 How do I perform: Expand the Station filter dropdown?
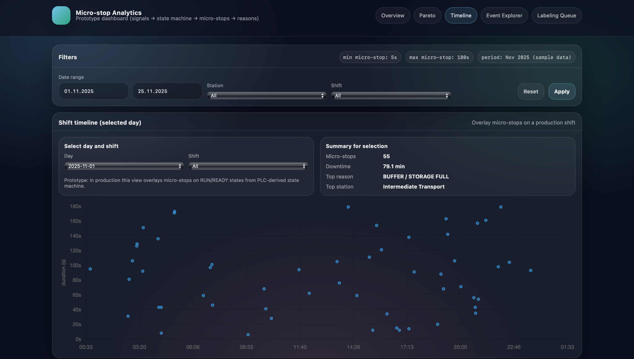[266, 96]
